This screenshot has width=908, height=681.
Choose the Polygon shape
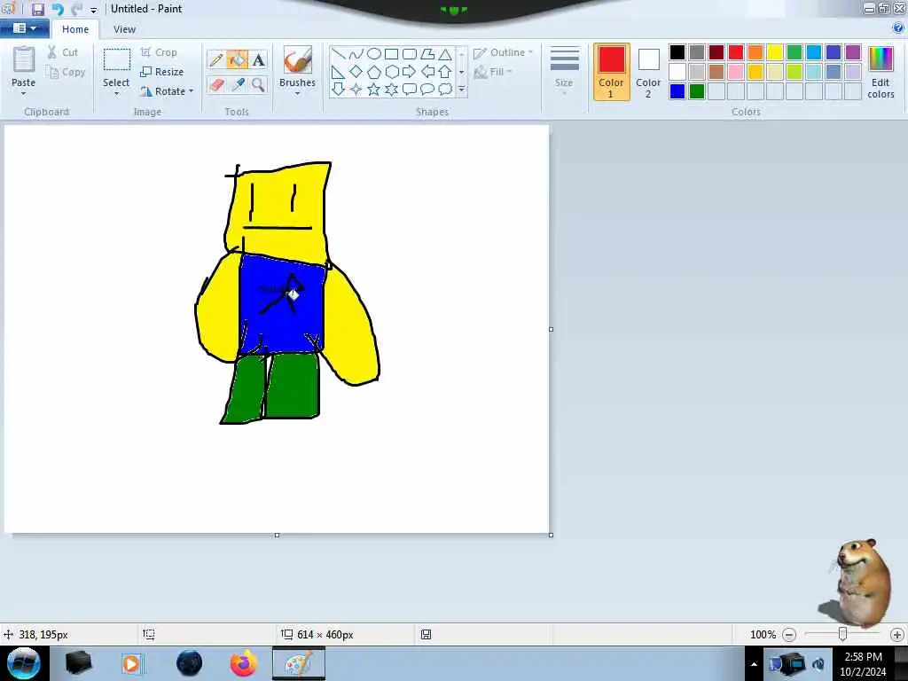[427, 54]
